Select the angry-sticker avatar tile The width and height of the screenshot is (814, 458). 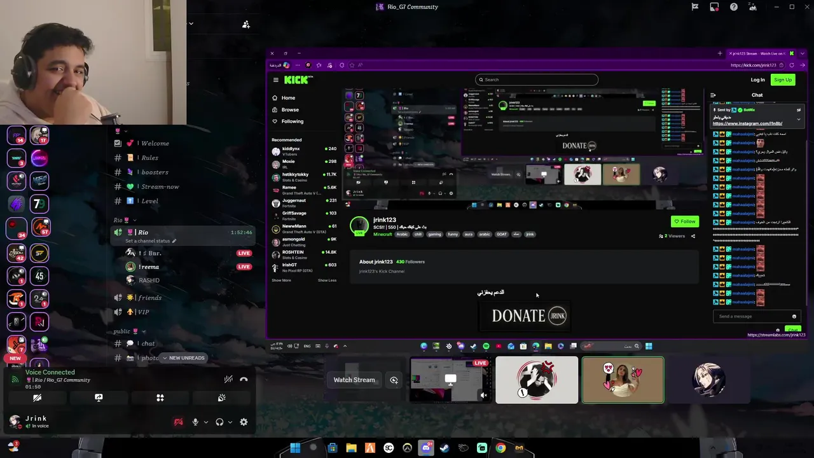[x=537, y=380]
